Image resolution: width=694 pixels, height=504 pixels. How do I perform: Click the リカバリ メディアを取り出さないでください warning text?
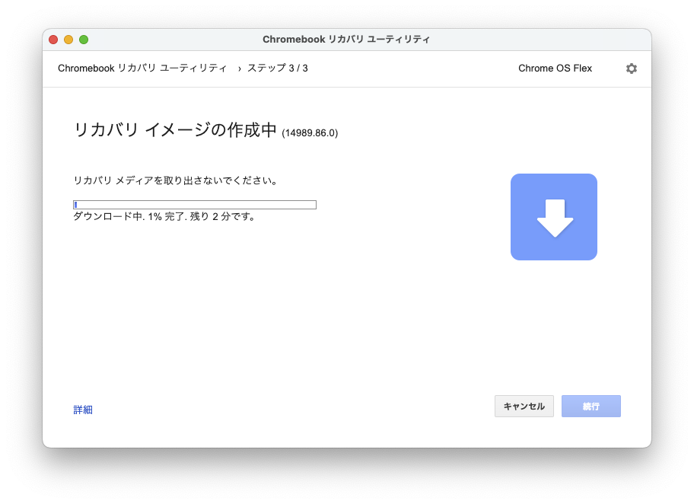click(x=175, y=181)
